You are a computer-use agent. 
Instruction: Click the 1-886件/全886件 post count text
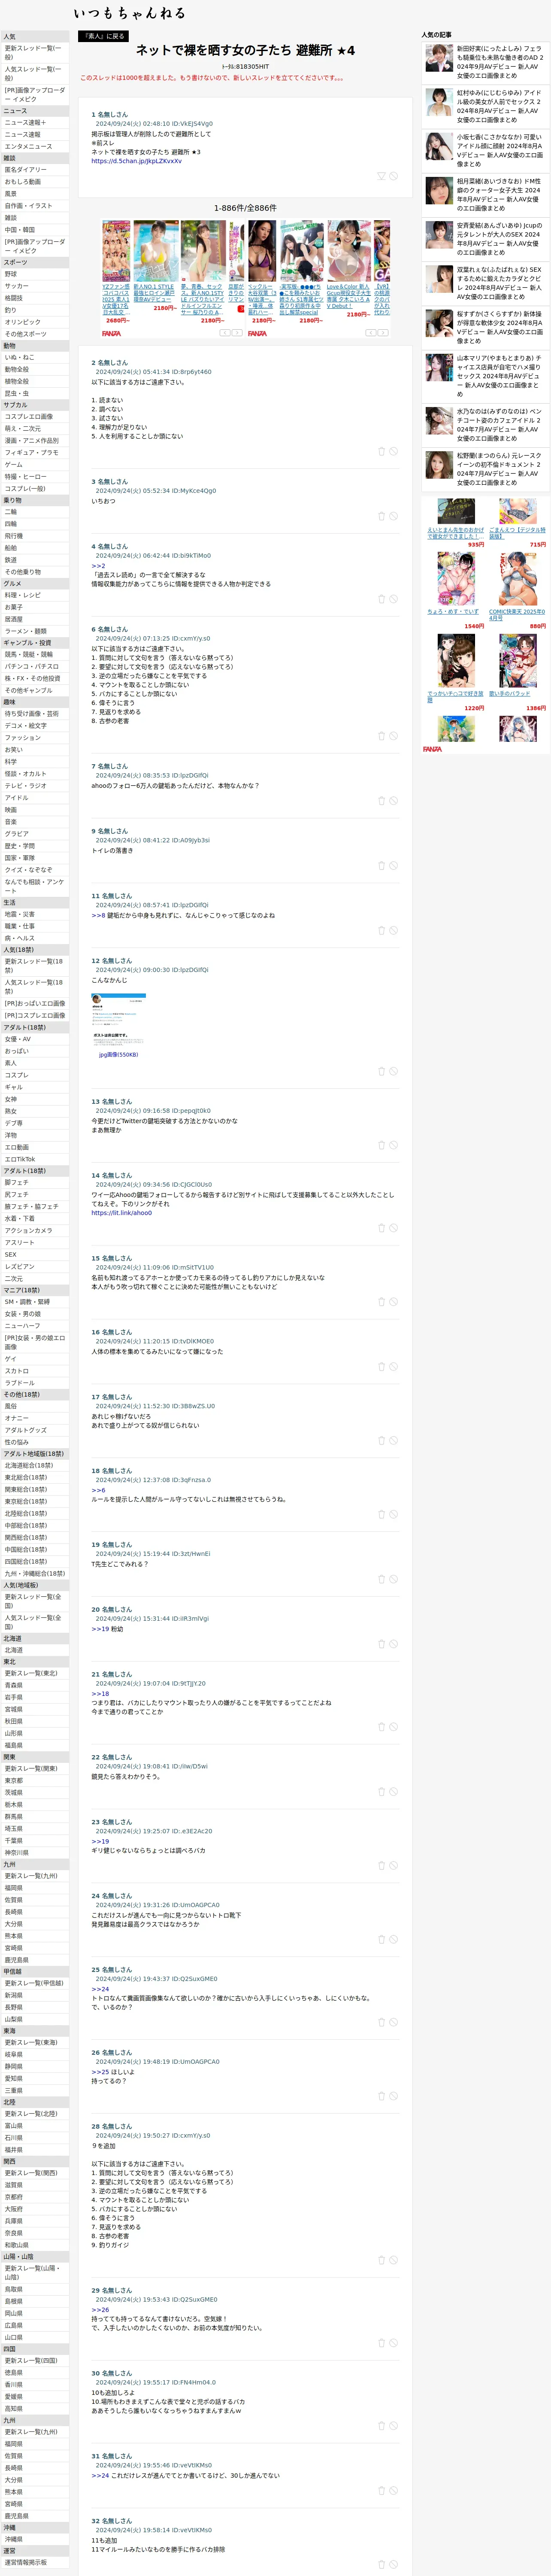pyautogui.click(x=245, y=208)
